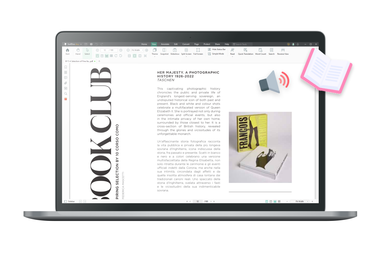Zoom in with toolbar plus icon
Image resolution: width=385 pixels, height=256 pixels.
pyautogui.click(x=147, y=50)
